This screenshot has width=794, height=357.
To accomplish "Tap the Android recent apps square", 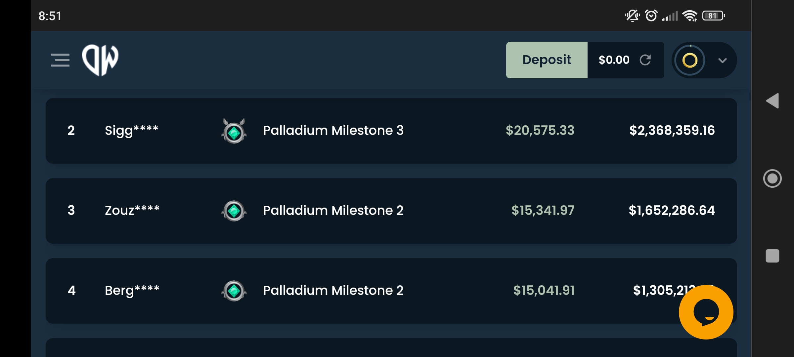I will (x=772, y=256).
